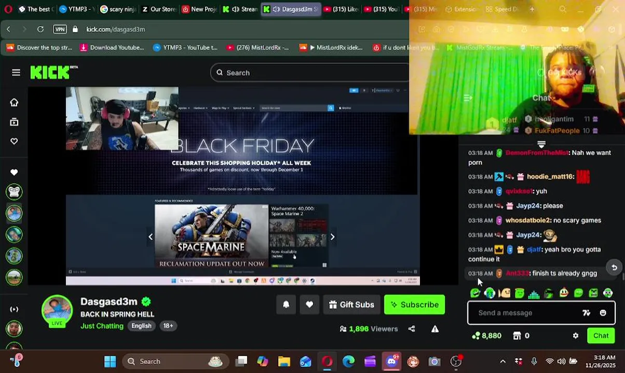Show previous Steam featured game arrow
The width and height of the screenshot is (625, 373).
[x=151, y=237]
